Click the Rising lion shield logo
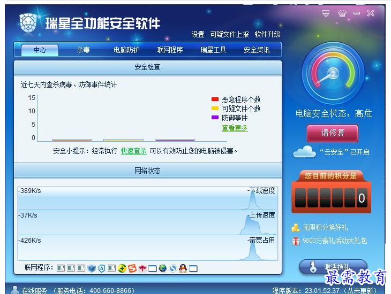391x294 pixels. click(x=28, y=23)
